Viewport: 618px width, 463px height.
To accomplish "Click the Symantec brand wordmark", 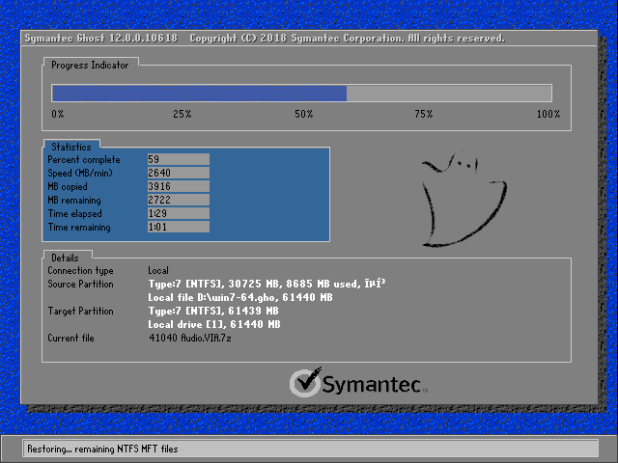I will 375,385.
